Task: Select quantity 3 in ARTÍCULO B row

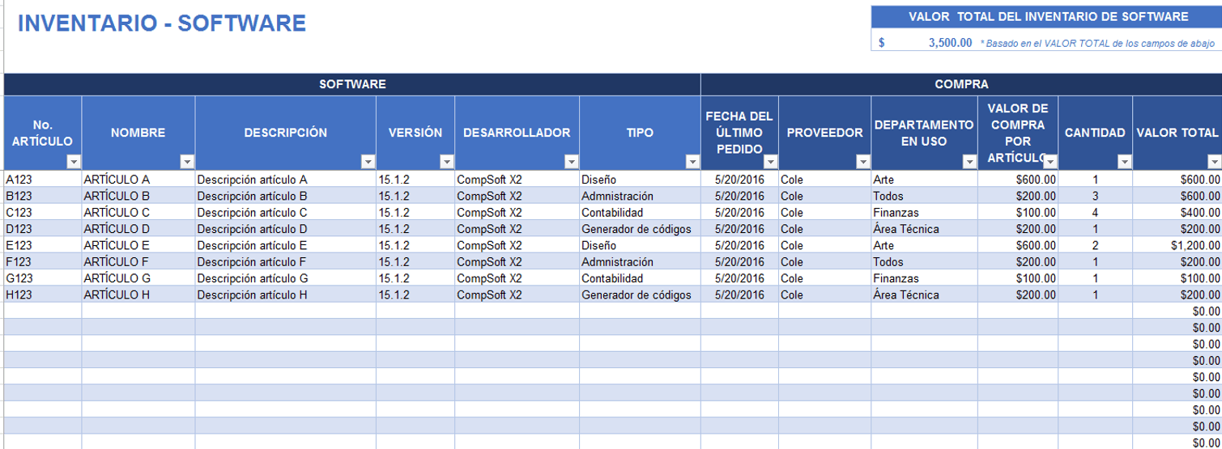Action: coord(1095,196)
